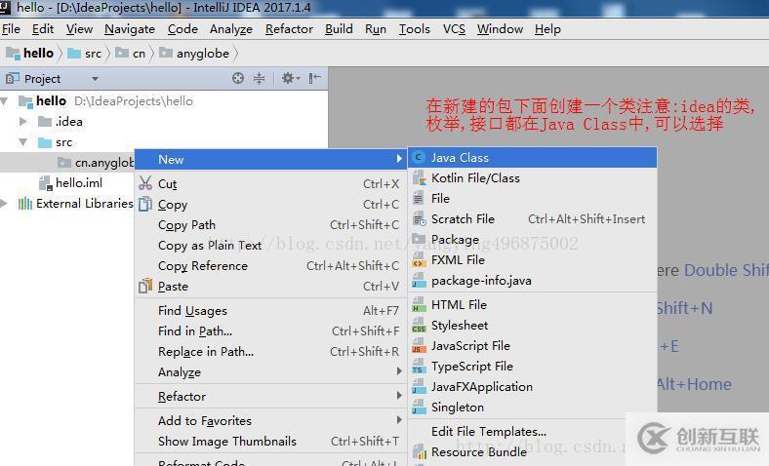Open the VCS menu
Screen dimensions: 769x466
[x=454, y=29]
